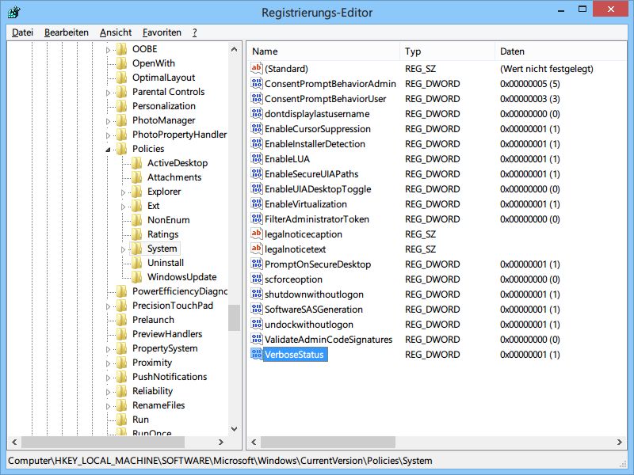Click the Registry Editor app icon in title bar
The width and height of the screenshot is (634, 475).
(13, 12)
